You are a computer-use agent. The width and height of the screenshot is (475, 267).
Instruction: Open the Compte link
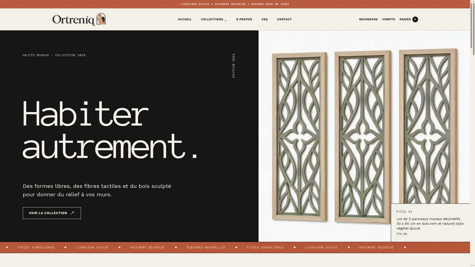point(389,19)
